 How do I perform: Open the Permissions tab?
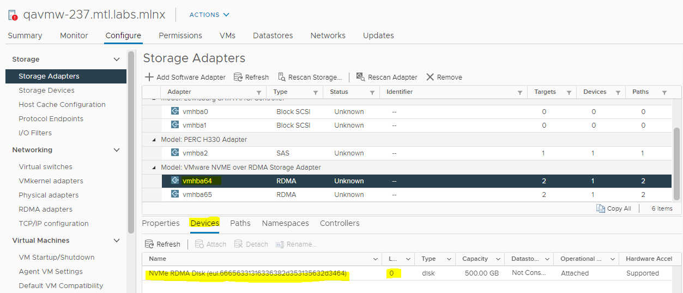tap(180, 35)
